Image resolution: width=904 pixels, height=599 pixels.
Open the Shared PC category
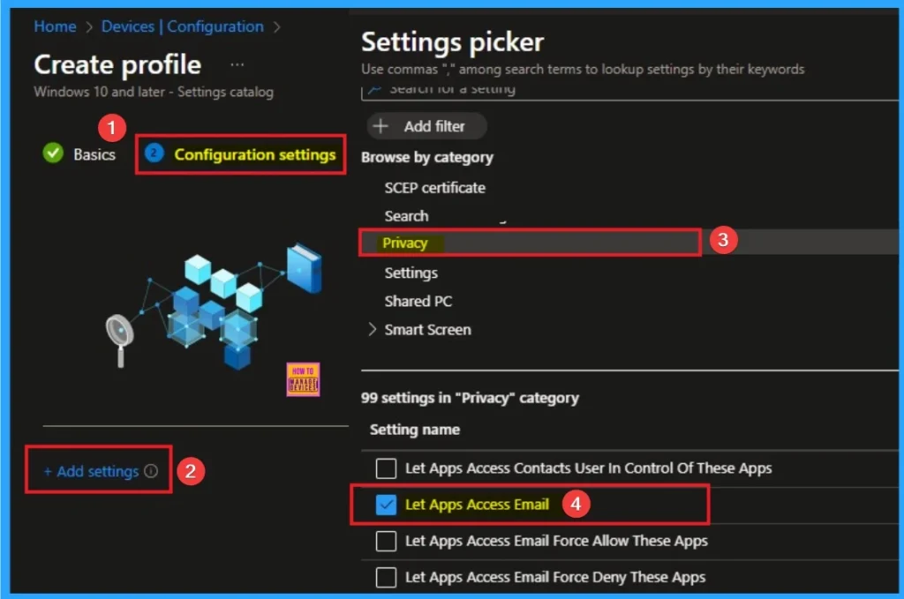(x=418, y=301)
